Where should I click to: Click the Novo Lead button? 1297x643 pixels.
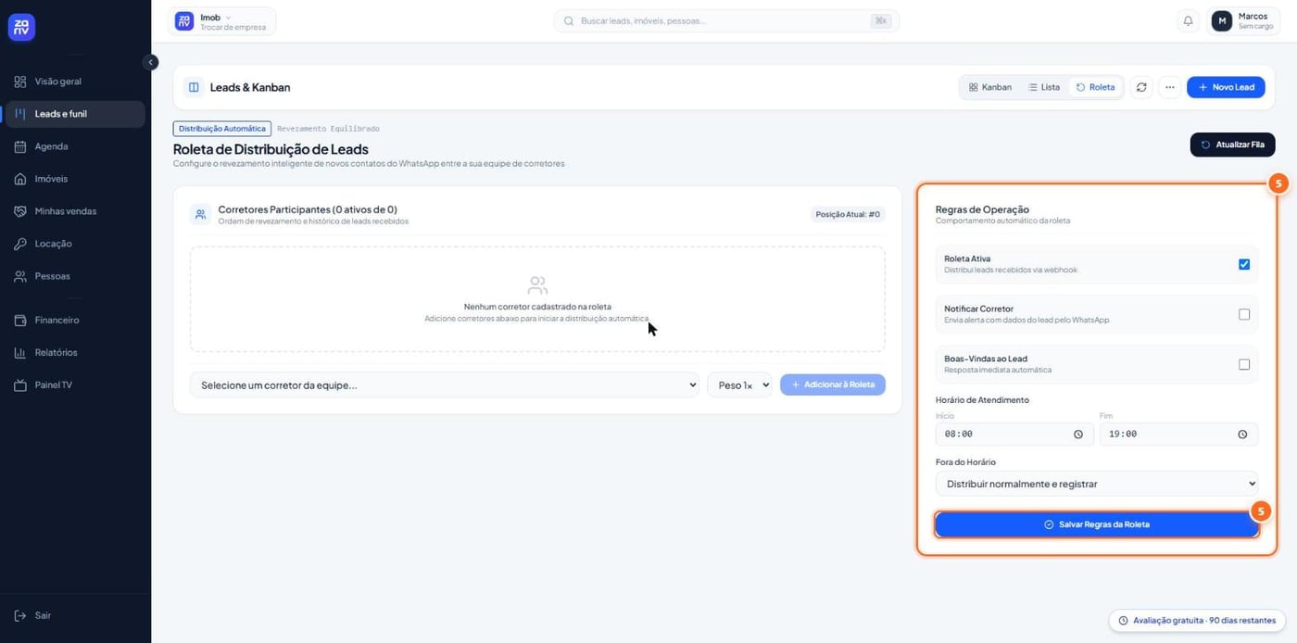[1226, 87]
